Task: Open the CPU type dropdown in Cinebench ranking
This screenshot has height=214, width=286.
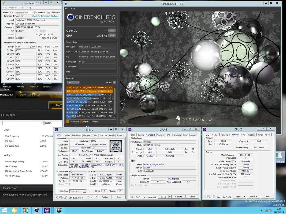Action: (73, 82)
